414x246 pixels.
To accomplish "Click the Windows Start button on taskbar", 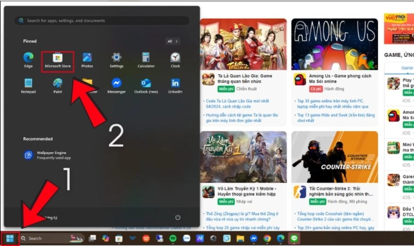I will pyautogui.click(x=10, y=239).
